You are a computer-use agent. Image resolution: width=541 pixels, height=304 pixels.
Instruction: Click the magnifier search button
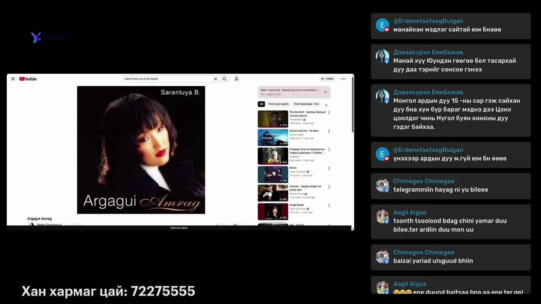[224, 79]
